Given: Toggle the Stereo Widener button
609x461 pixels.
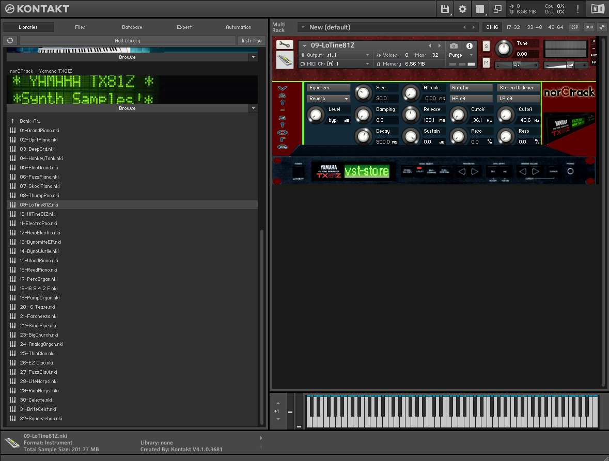Looking at the screenshot, I should coord(519,88).
